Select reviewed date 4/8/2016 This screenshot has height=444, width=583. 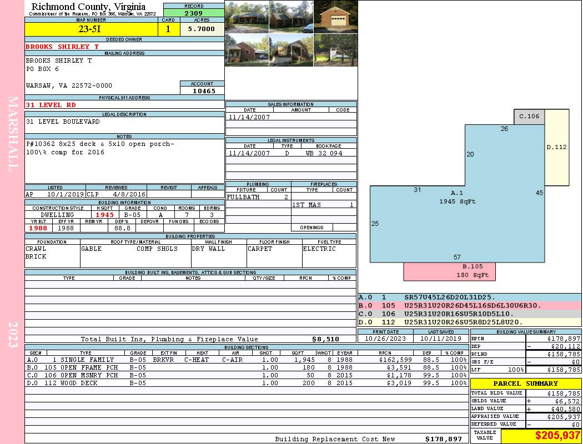coord(129,194)
